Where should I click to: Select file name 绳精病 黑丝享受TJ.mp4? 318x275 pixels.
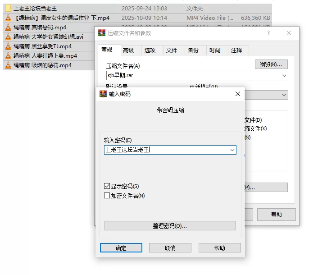click(43, 46)
